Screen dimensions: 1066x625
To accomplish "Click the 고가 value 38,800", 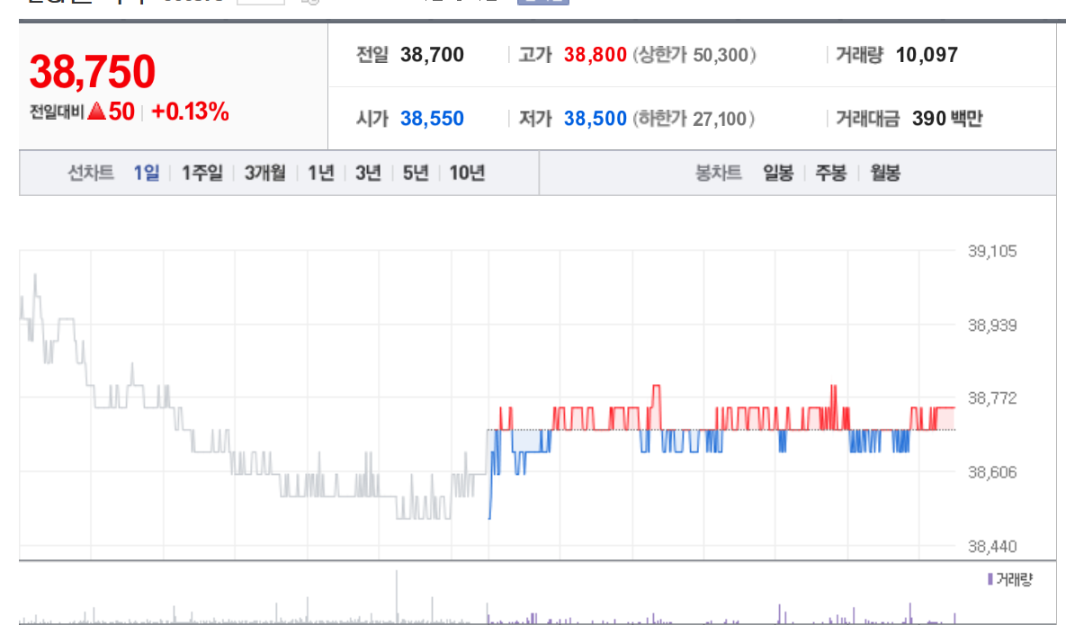I will pos(595,55).
